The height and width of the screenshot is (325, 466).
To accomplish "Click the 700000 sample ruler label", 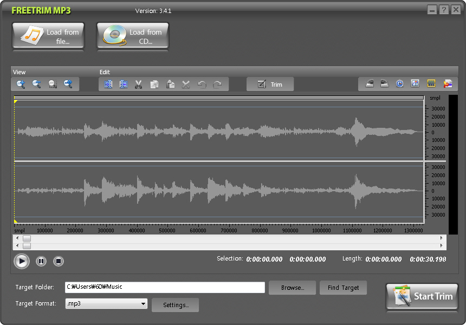I will 229,231.
